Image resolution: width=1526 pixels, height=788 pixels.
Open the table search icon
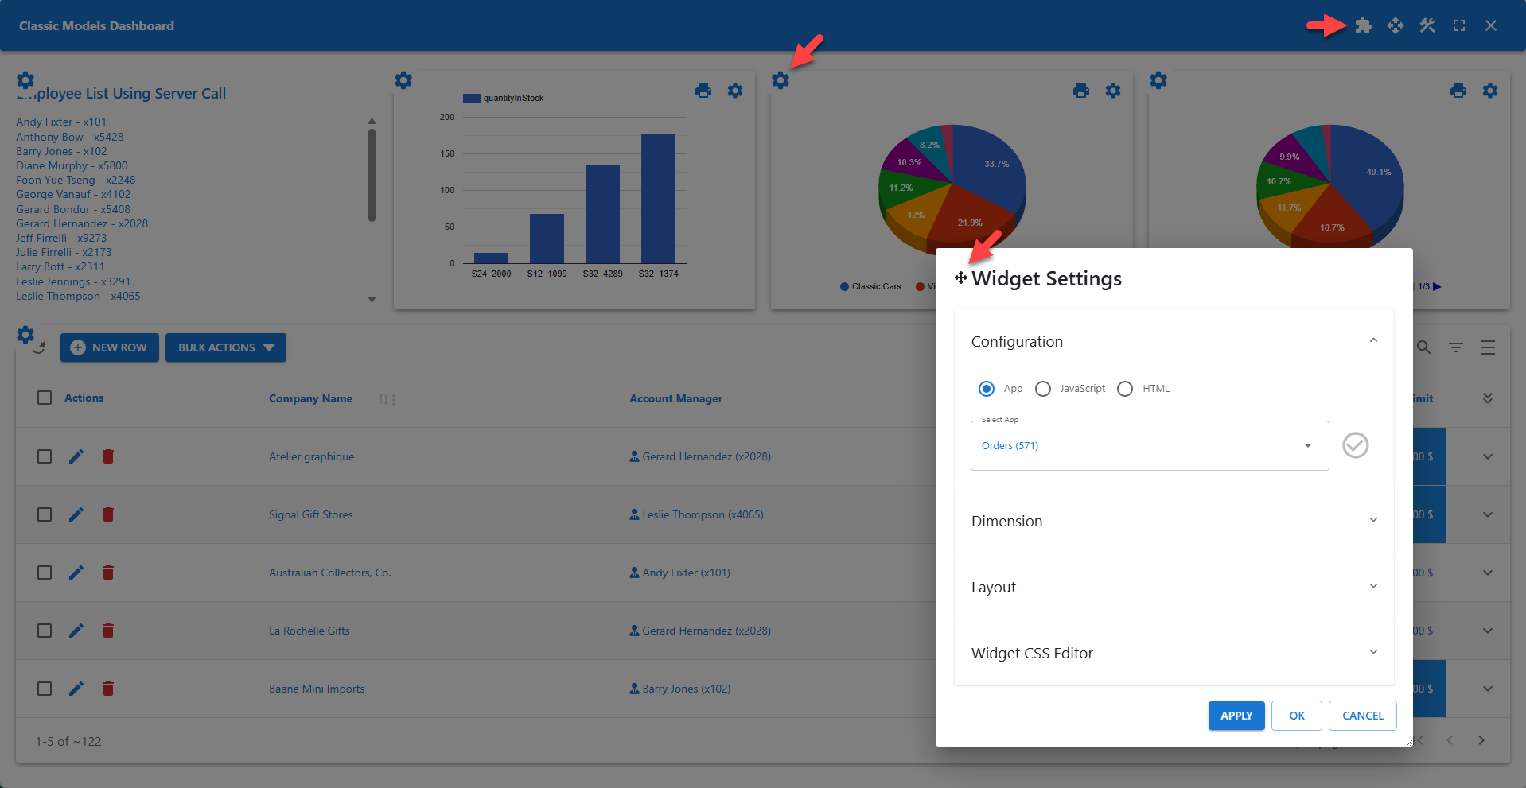click(1423, 347)
